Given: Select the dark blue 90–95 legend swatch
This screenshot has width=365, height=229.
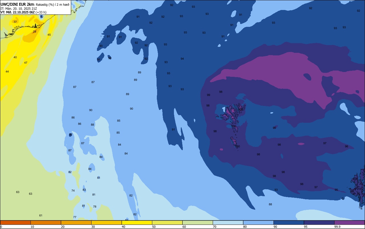Looking at the screenshot, I should 289,222.
